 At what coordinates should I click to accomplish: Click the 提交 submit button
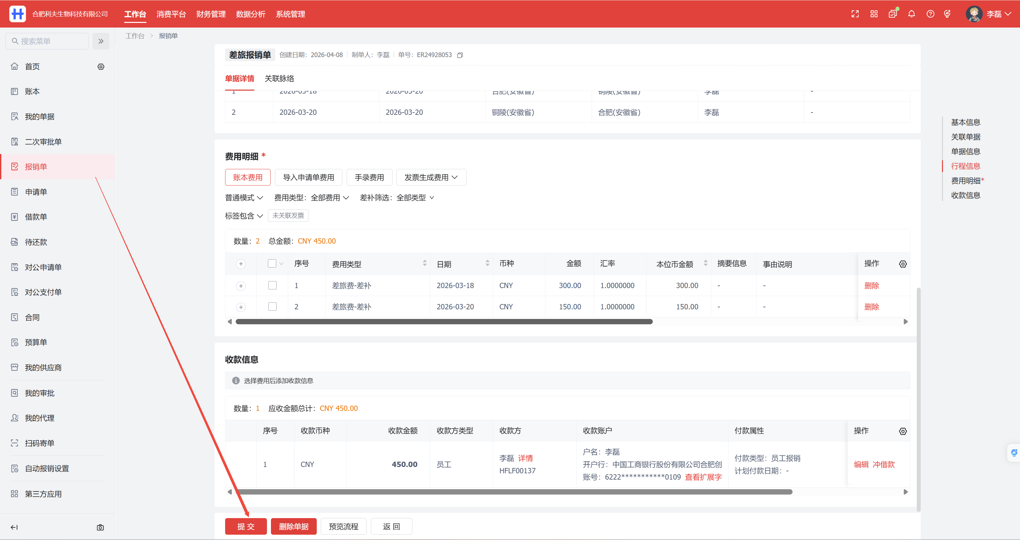245,526
